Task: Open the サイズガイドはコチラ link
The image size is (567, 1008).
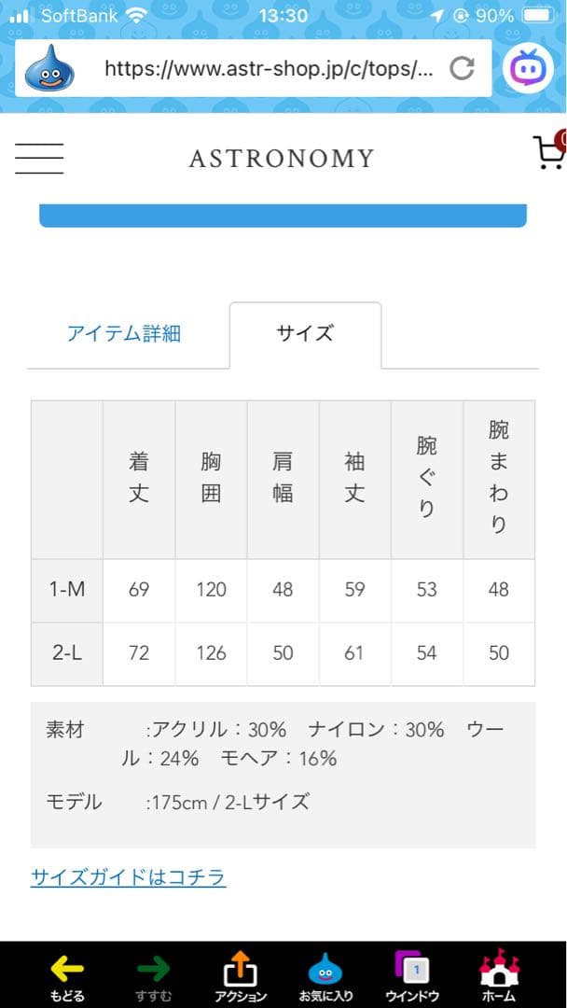Action: 128,877
